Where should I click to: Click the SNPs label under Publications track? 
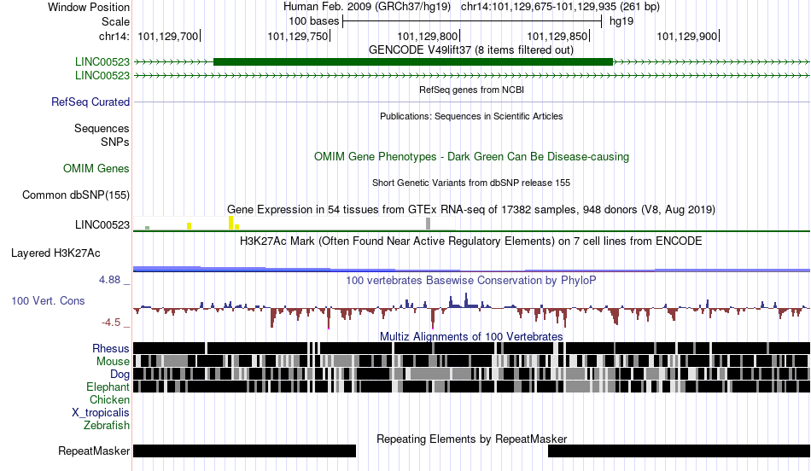(x=115, y=142)
